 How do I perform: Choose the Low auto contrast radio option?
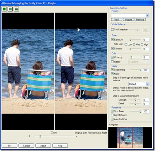pos(126,44)
